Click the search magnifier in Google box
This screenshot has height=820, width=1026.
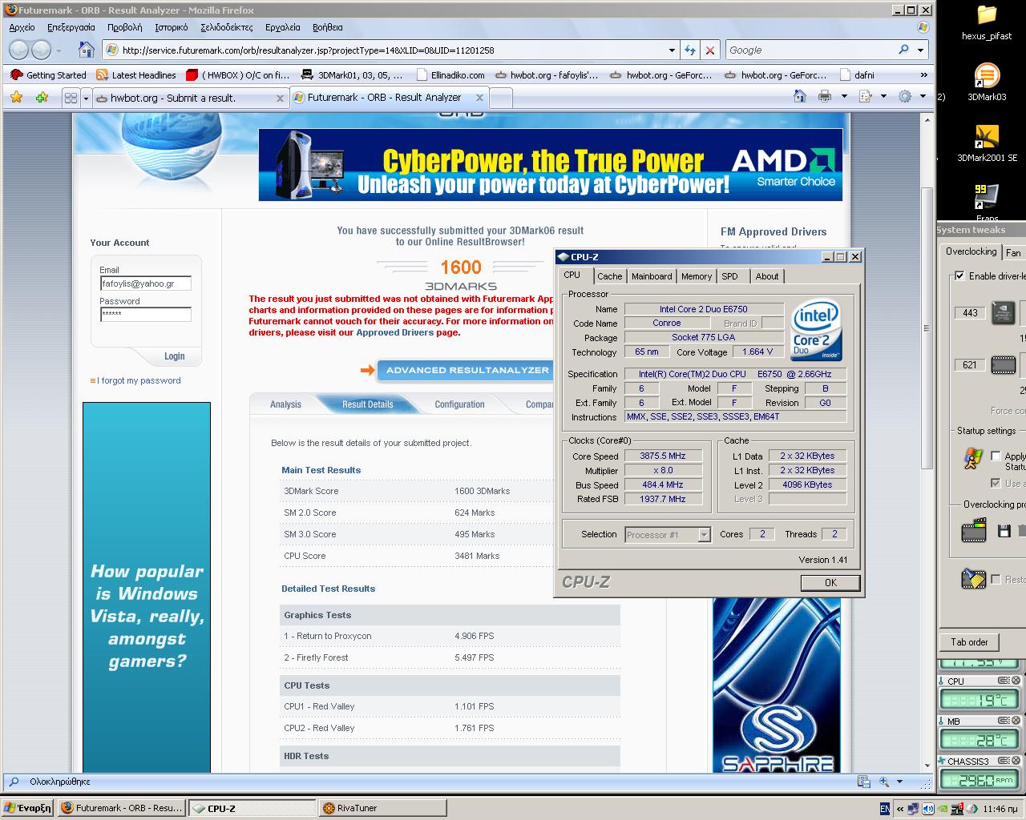pos(904,50)
